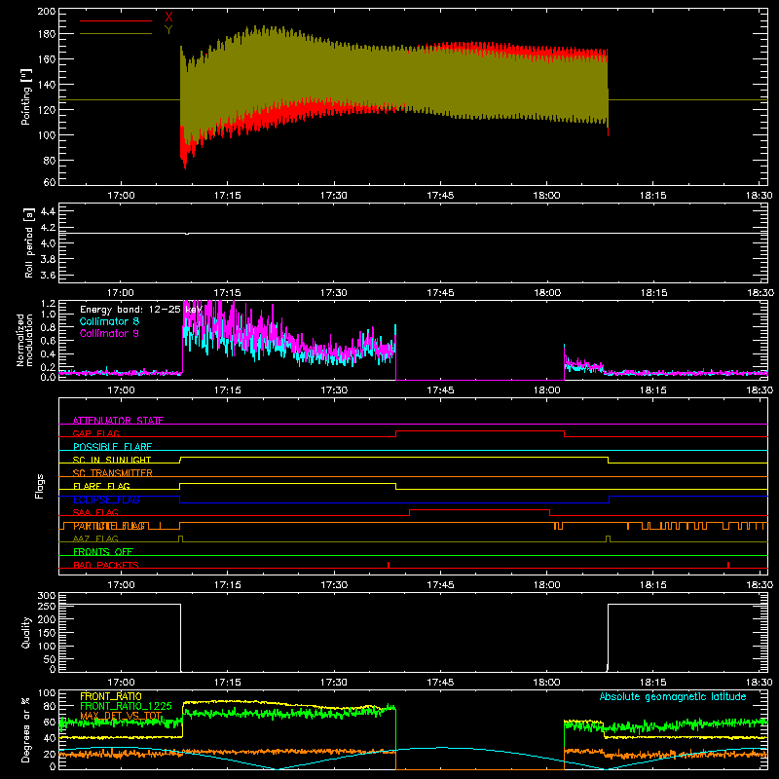779x779 pixels.
Task: Click the GAP_FLAG label
Action: 95,433
